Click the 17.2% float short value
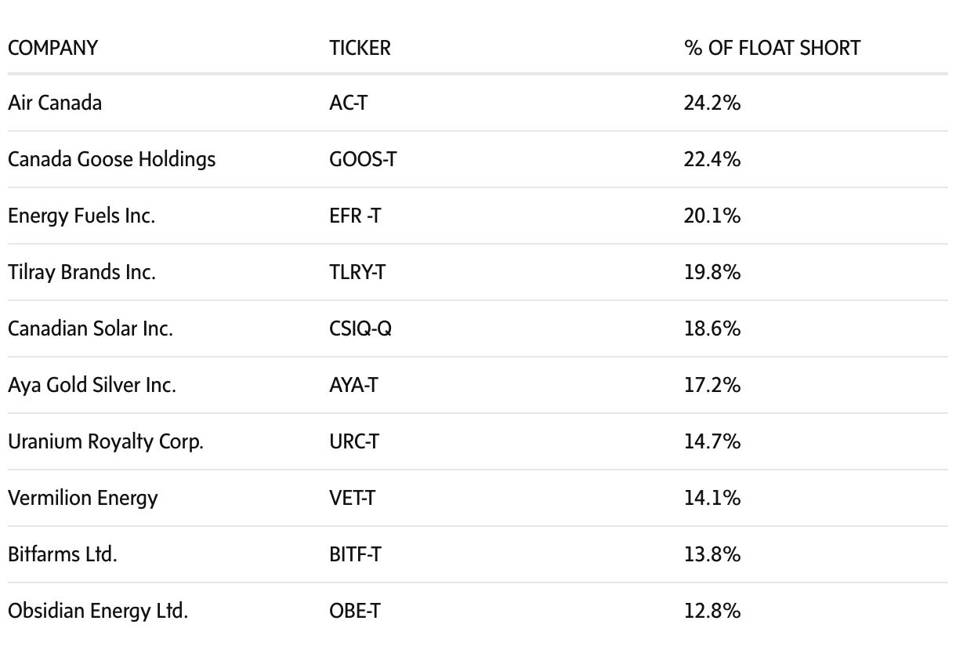Screen dimensions: 956x646 [712, 385]
